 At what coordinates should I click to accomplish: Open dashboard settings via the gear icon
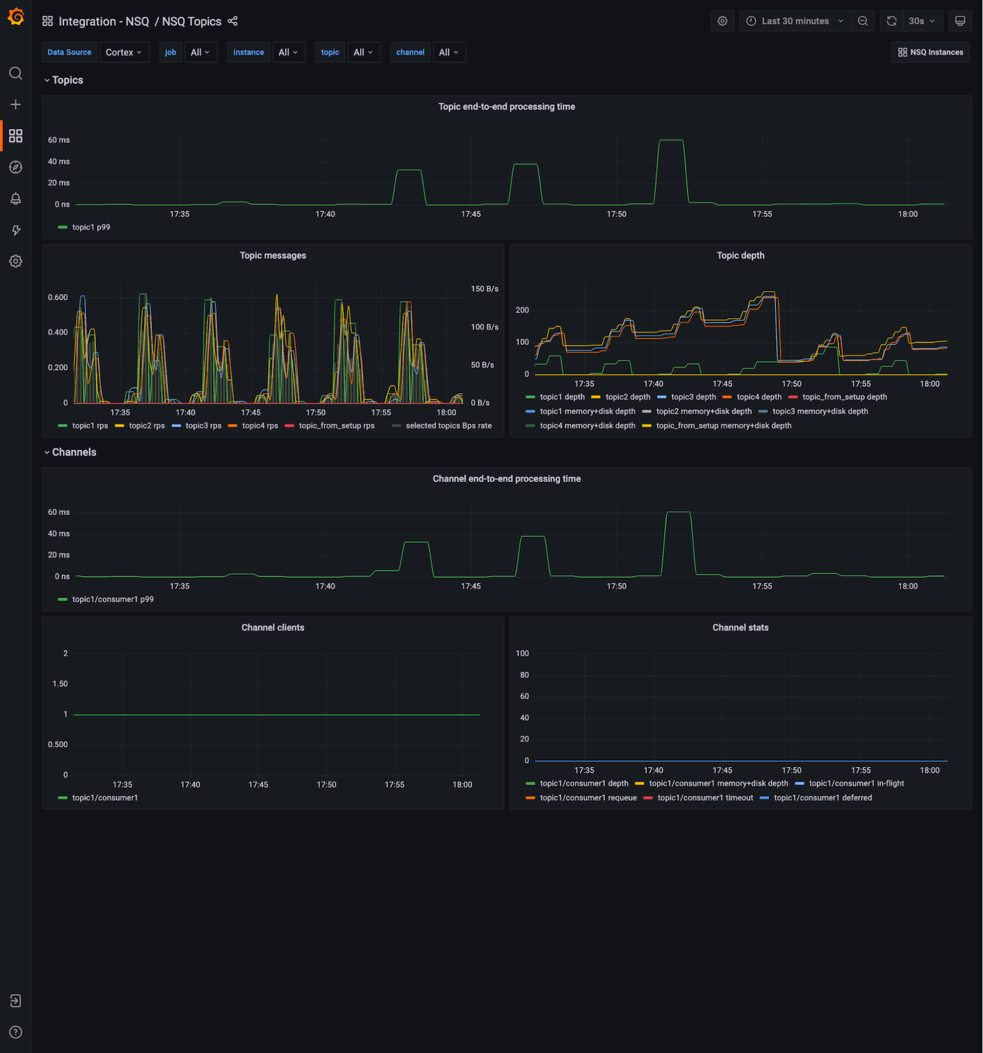(x=722, y=20)
